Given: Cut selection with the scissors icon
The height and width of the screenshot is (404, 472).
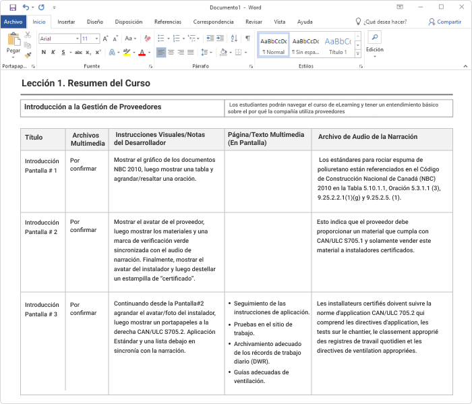Looking at the screenshot, I should coord(28,35).
